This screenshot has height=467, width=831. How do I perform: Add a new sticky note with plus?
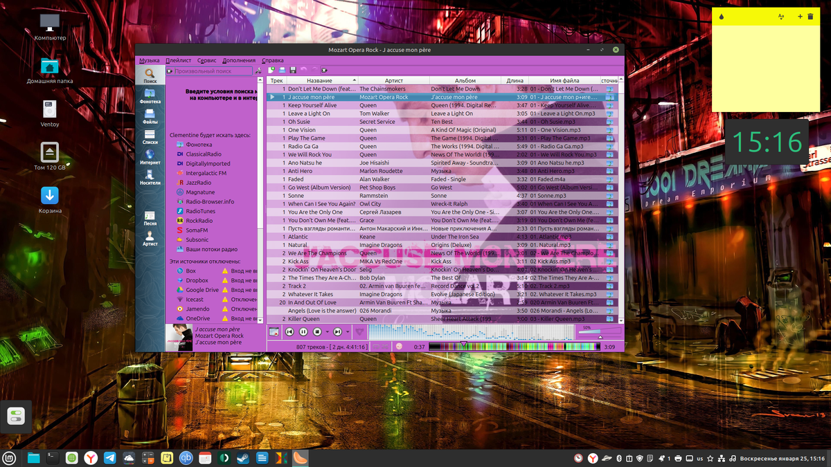pyautogui.click(x=801, y=16)
